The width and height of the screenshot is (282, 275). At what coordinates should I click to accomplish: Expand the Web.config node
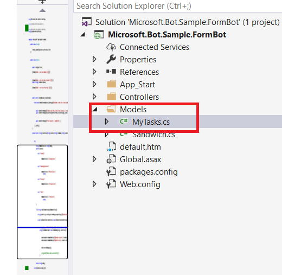[94, 184]
